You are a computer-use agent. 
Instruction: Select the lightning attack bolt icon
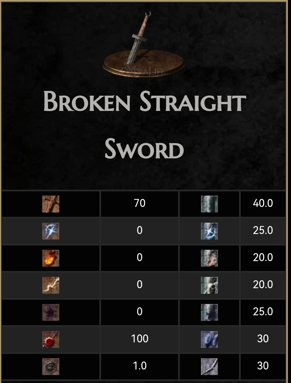pyautogui.click(x=51, y=285)
